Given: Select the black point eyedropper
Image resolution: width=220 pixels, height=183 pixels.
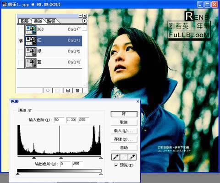Looking at the screenshot, I should (x=116, y=157).
